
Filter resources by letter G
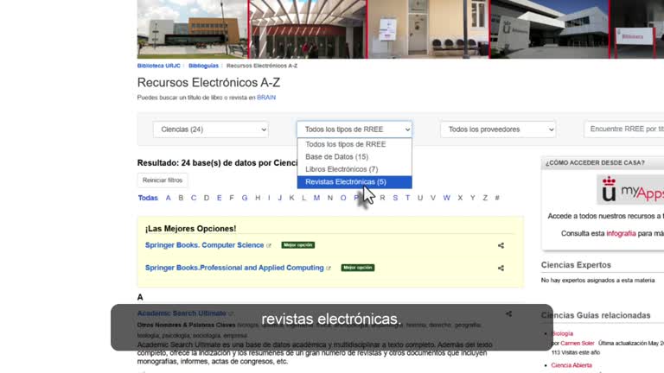point(245,198)
